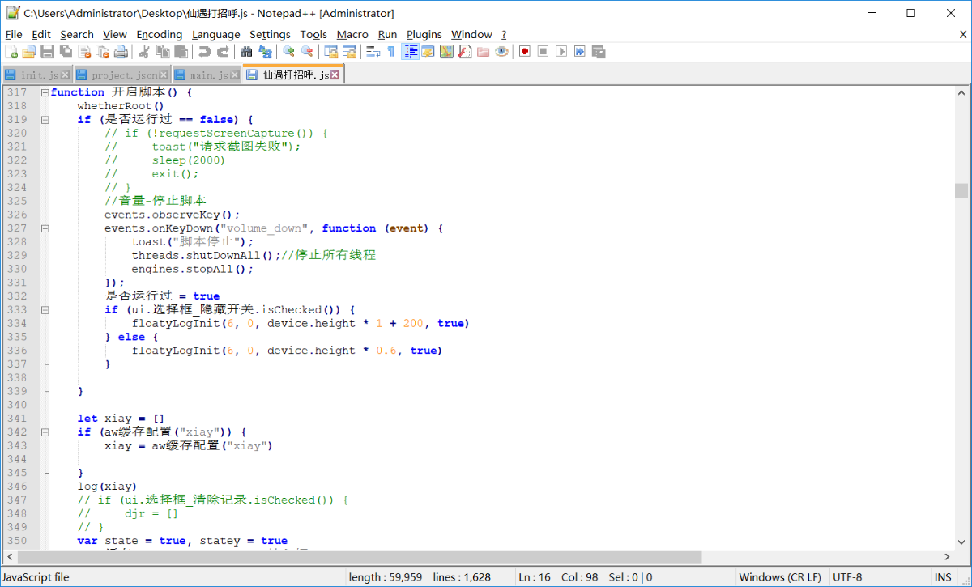Undo the last edit via toolbar
972x587 pixels.
(x=204, y=52)
